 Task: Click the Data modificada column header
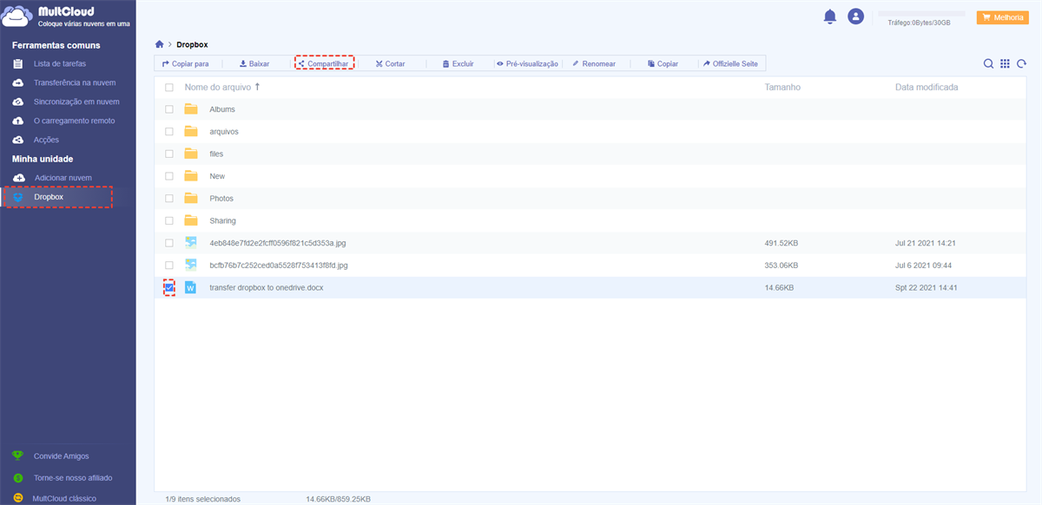927,88
